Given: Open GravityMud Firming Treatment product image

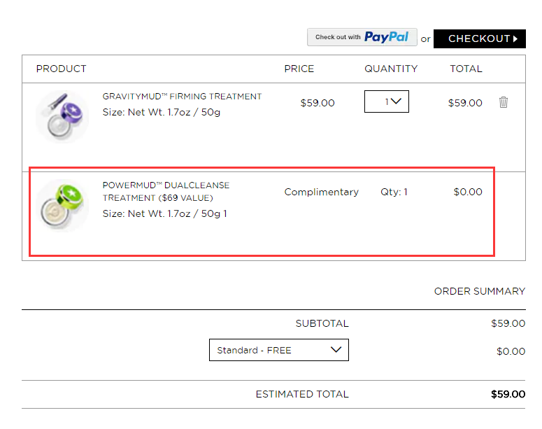Looking at the screenshot, I should (62, 117).
